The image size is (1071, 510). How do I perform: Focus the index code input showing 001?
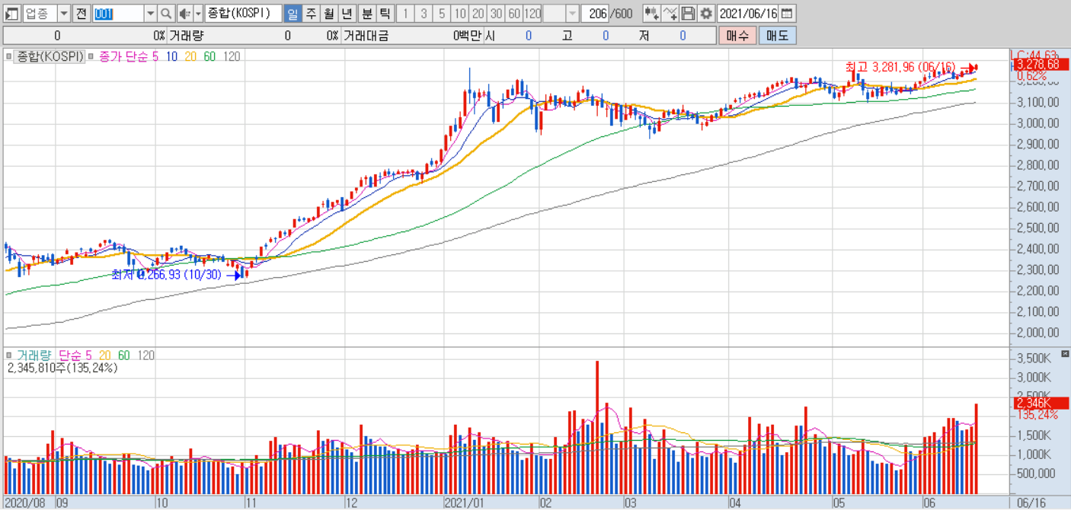tap(117, 14)
